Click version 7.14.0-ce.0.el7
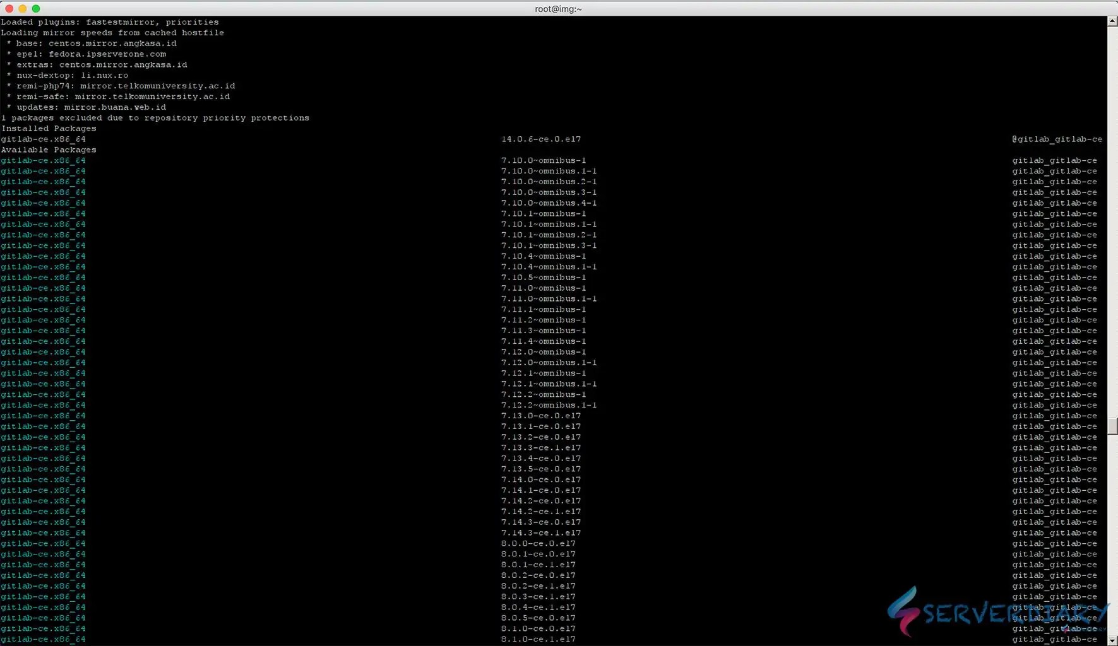The width and height of the screenshot is (1118, 646). [541, 480]
